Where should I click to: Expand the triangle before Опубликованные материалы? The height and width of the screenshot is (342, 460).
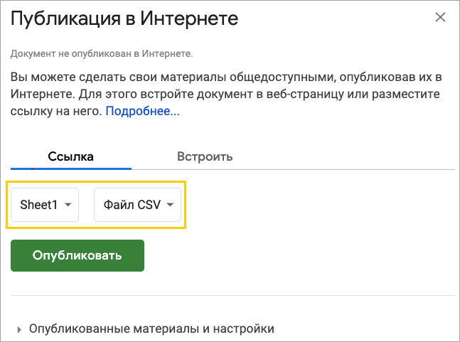pyautogui.click(x=18, y=329)
